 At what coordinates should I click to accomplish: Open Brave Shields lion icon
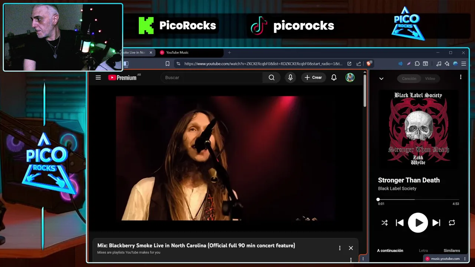tap(369, 64)
